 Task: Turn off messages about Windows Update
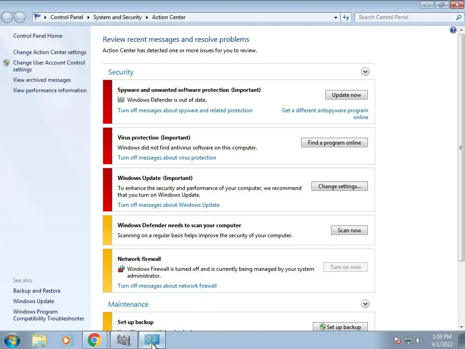[x=168, y=205]
